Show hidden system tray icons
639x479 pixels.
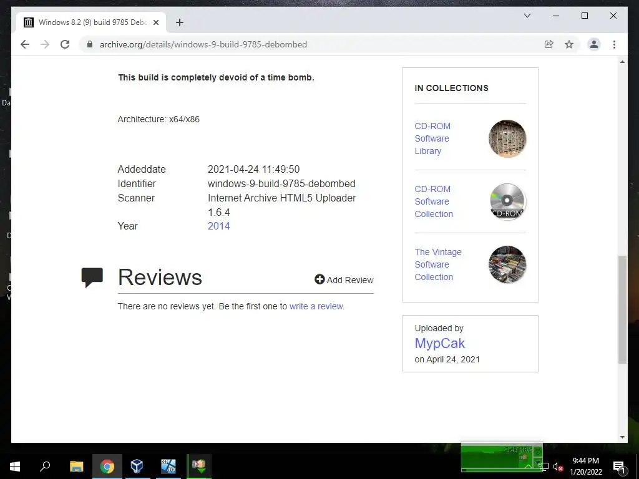(528, 467)
